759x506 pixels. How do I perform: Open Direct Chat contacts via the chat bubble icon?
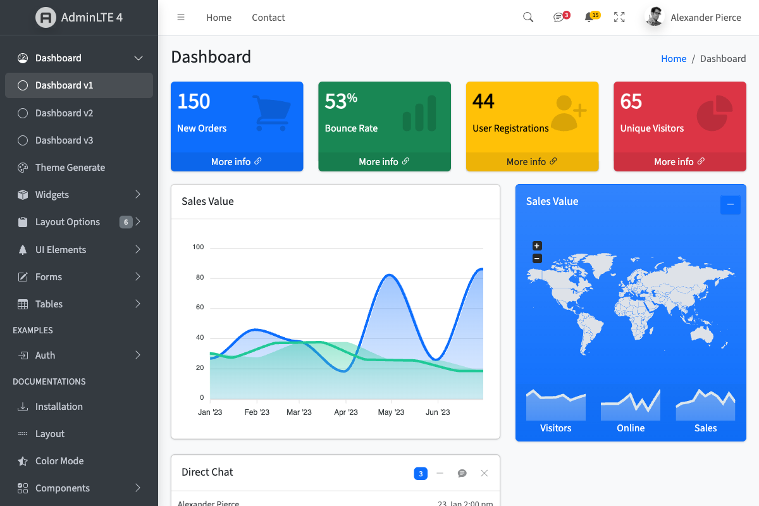coord(462,473)
